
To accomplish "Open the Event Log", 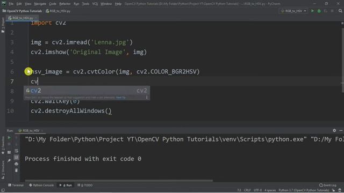I will coord(328,185).
